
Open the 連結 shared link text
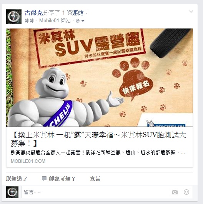78,13
